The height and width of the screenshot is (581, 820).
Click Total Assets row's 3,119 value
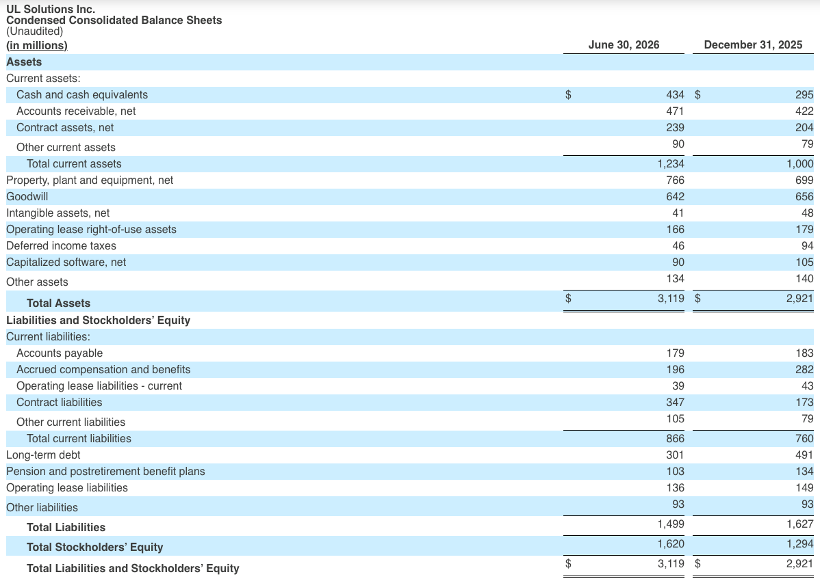click(670, 299)
